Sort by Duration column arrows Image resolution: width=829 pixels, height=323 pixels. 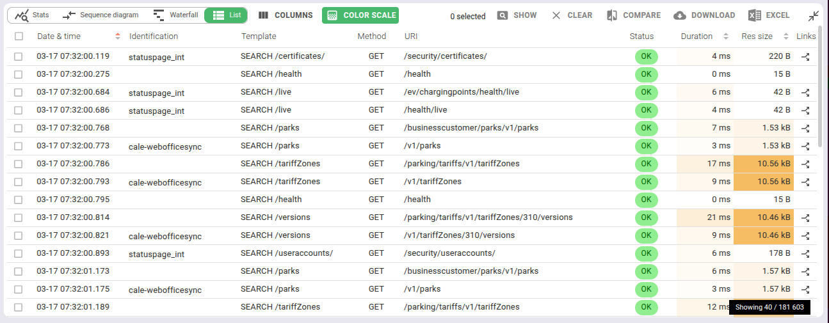725,36
